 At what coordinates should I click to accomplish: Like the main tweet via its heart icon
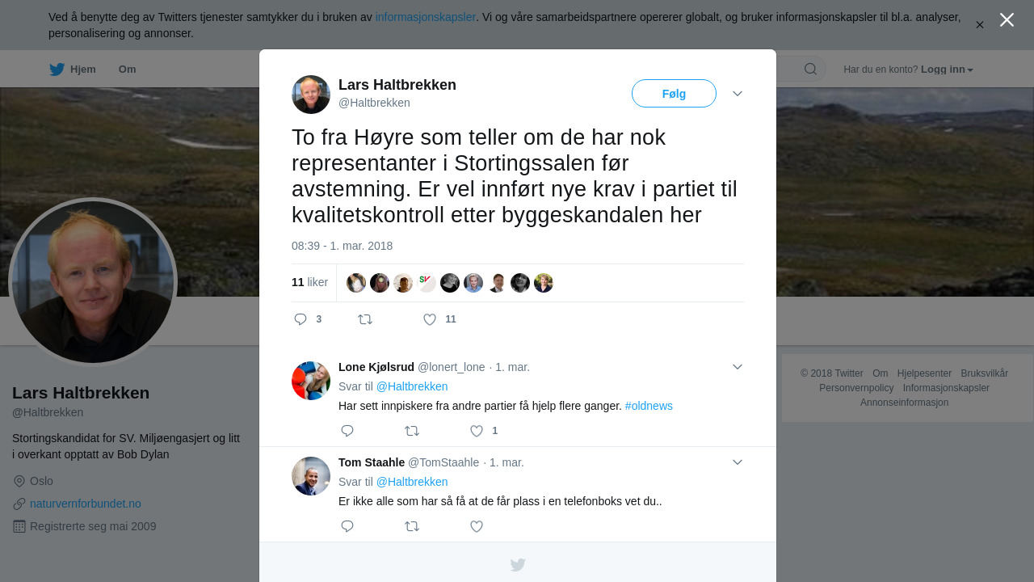430,319
